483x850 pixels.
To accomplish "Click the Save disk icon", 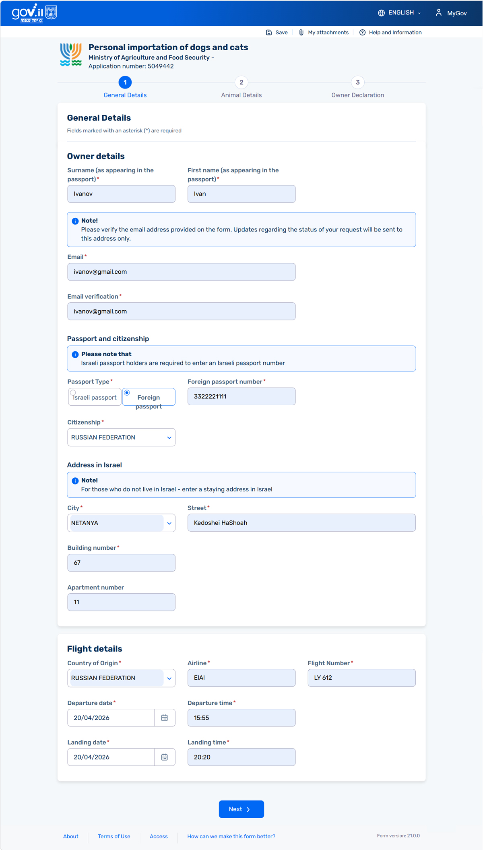I will tap(269, 33).
